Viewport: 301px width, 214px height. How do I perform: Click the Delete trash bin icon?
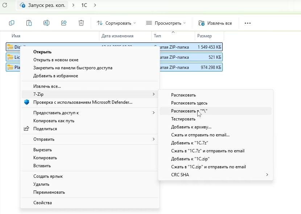click(81, 23)
